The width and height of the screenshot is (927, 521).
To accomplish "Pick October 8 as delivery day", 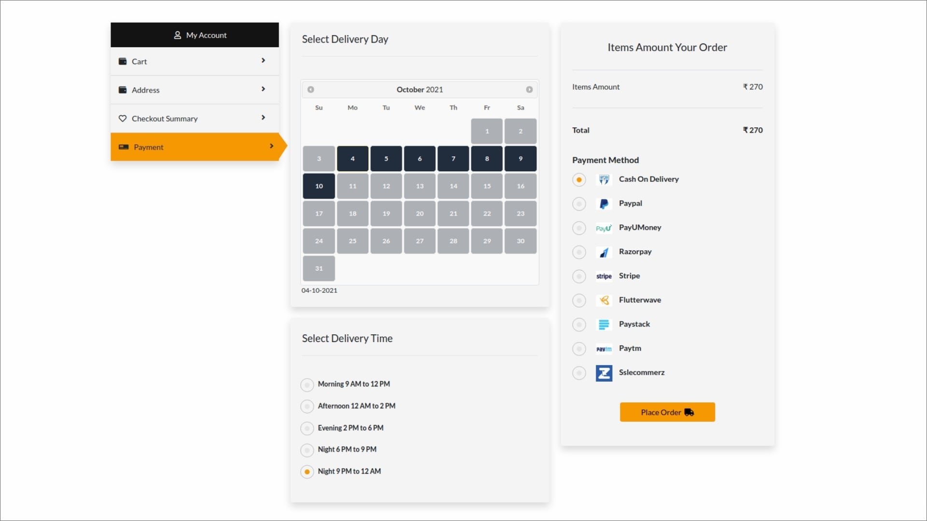I will [487, 159].
